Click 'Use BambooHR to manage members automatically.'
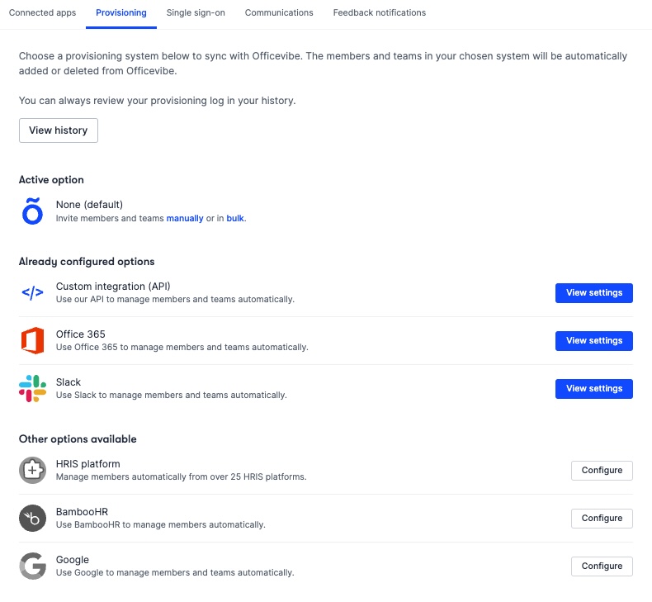This screenshot has height=602, width=652. point(160,524)
